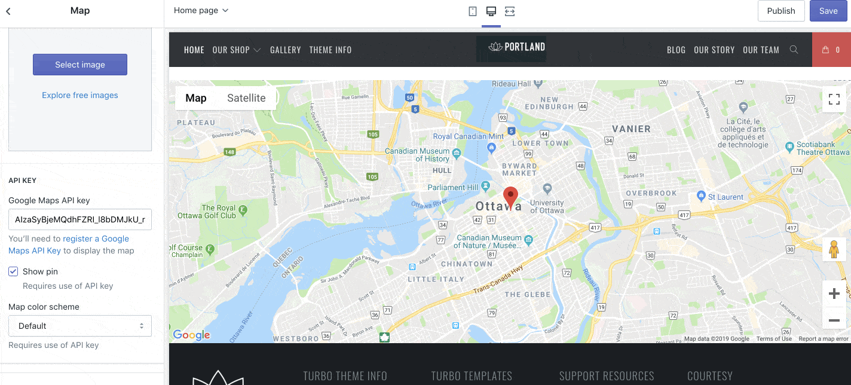Zoom in on the map with the plus button
This screenshot has height=385, width=851.
point(834,294)
